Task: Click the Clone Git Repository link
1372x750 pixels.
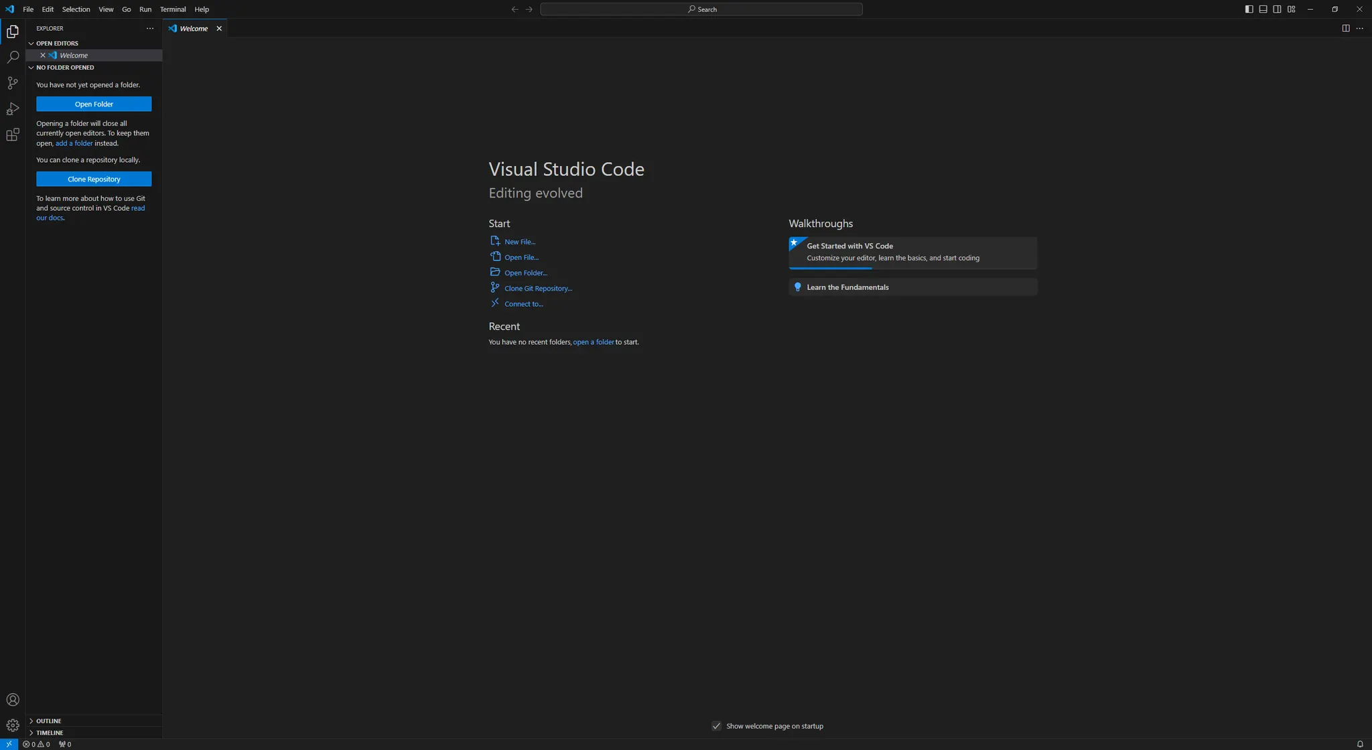Action: (538, 289)
